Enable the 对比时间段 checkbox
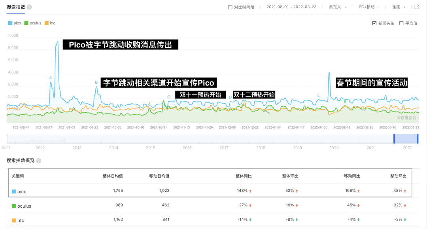Viewport: 427px width, 229px height. (x=230, y=7)
